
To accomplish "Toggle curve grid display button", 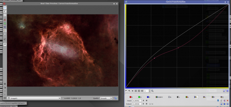I will (228, 91).
